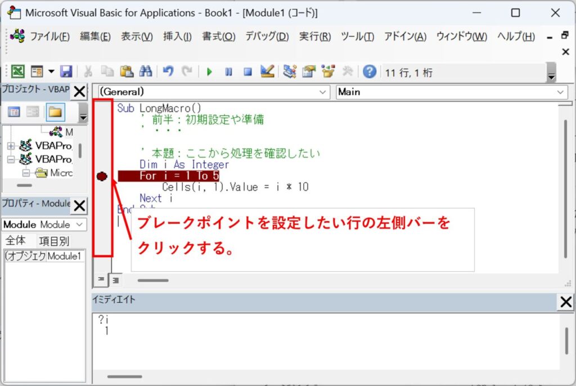The width and height of the screenshot is (576, 386).
Task: Open the アドイン(A) menu
Action: tap(405, 37)
